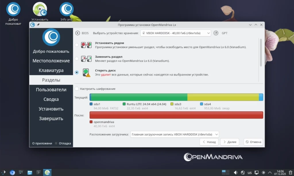Open the Установить desktop icon
Screen dimensions: 294x176
(x=40, y=11)
